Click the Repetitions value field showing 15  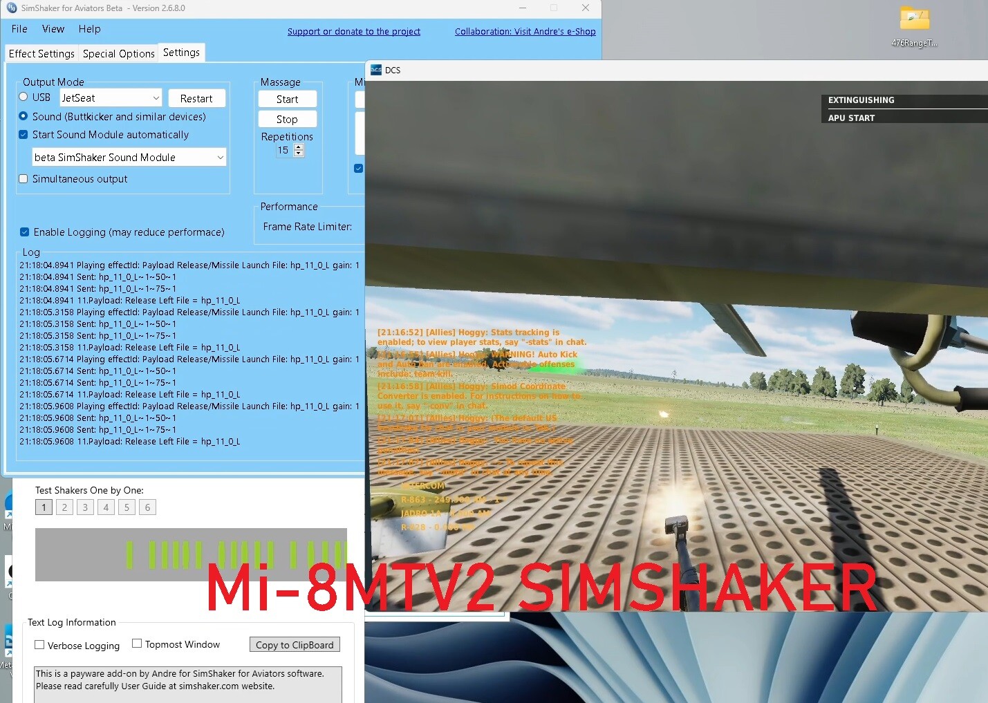285,150
